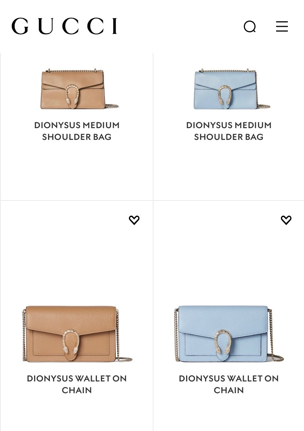Open the hamburger menu icon
The image size is (304, 431).
click(x=282, y=26)
